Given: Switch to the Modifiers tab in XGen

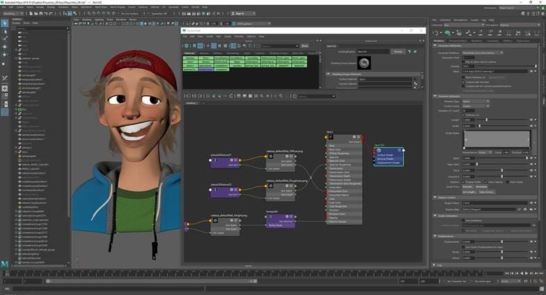Looking at the screenshot, I should click(476, 40).
